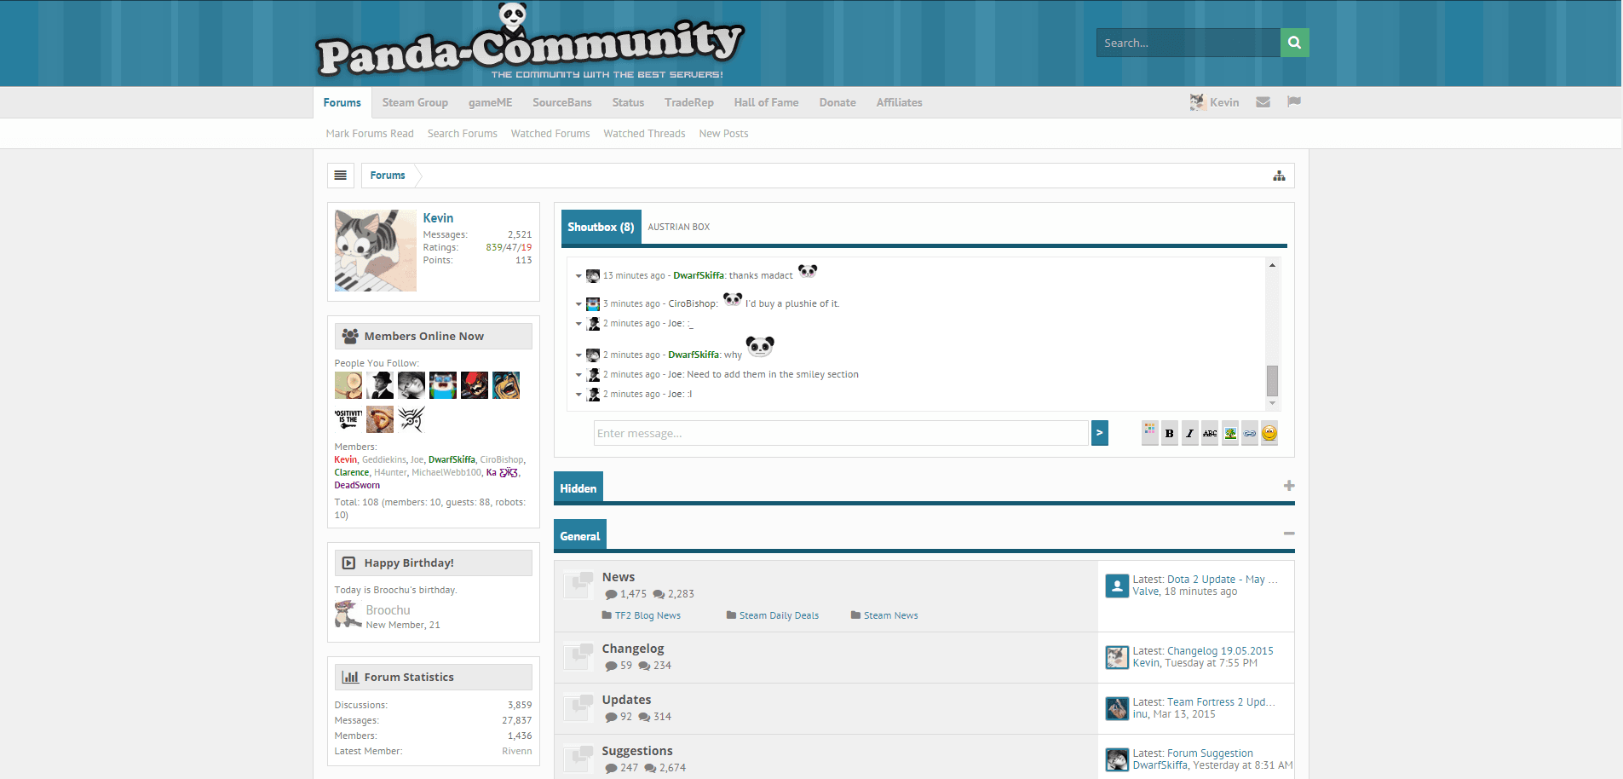Open dropdown arrow beside CiroBishop's shoutbox message
This screenshot has height=779, width=1623.
click(x=578, y=304)
